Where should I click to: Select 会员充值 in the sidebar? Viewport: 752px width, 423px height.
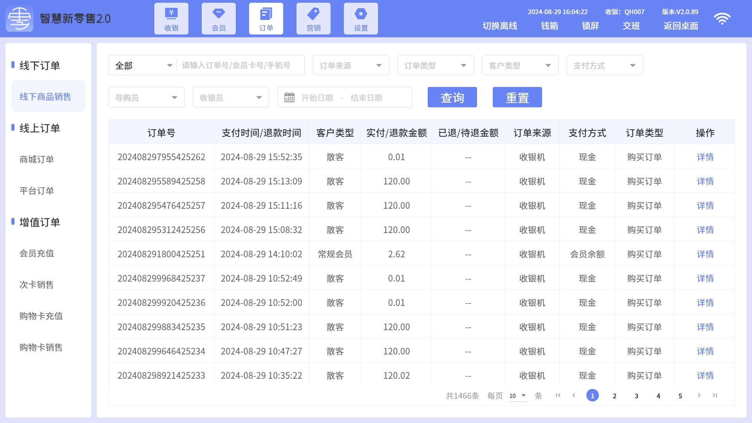[37, 253]
